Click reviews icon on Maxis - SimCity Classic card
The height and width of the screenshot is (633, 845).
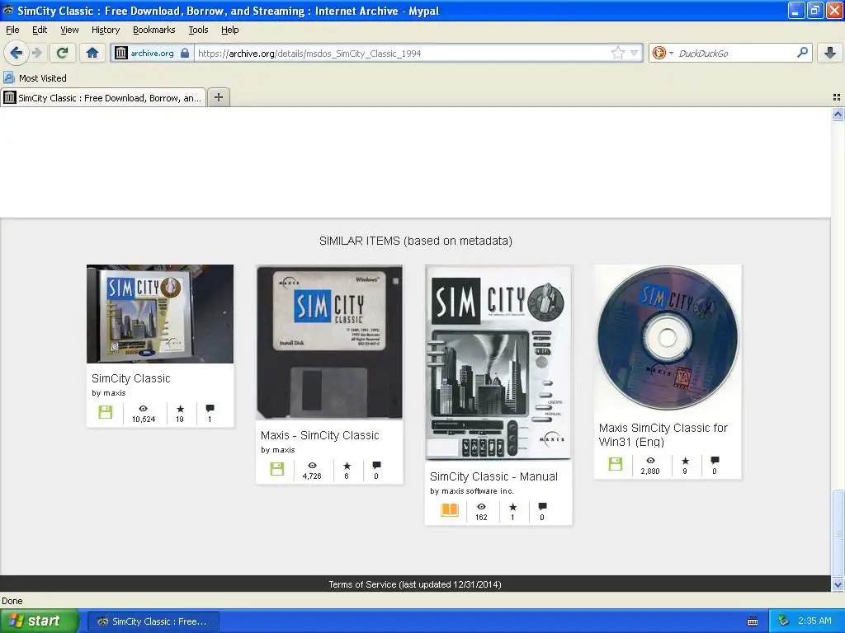[376, 465]
